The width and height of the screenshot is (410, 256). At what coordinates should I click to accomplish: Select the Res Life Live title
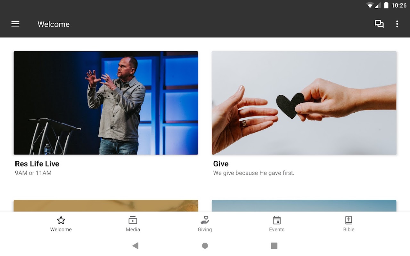(37, 164)
